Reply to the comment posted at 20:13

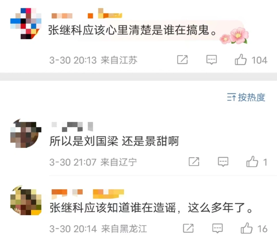[x=212, y=60]
